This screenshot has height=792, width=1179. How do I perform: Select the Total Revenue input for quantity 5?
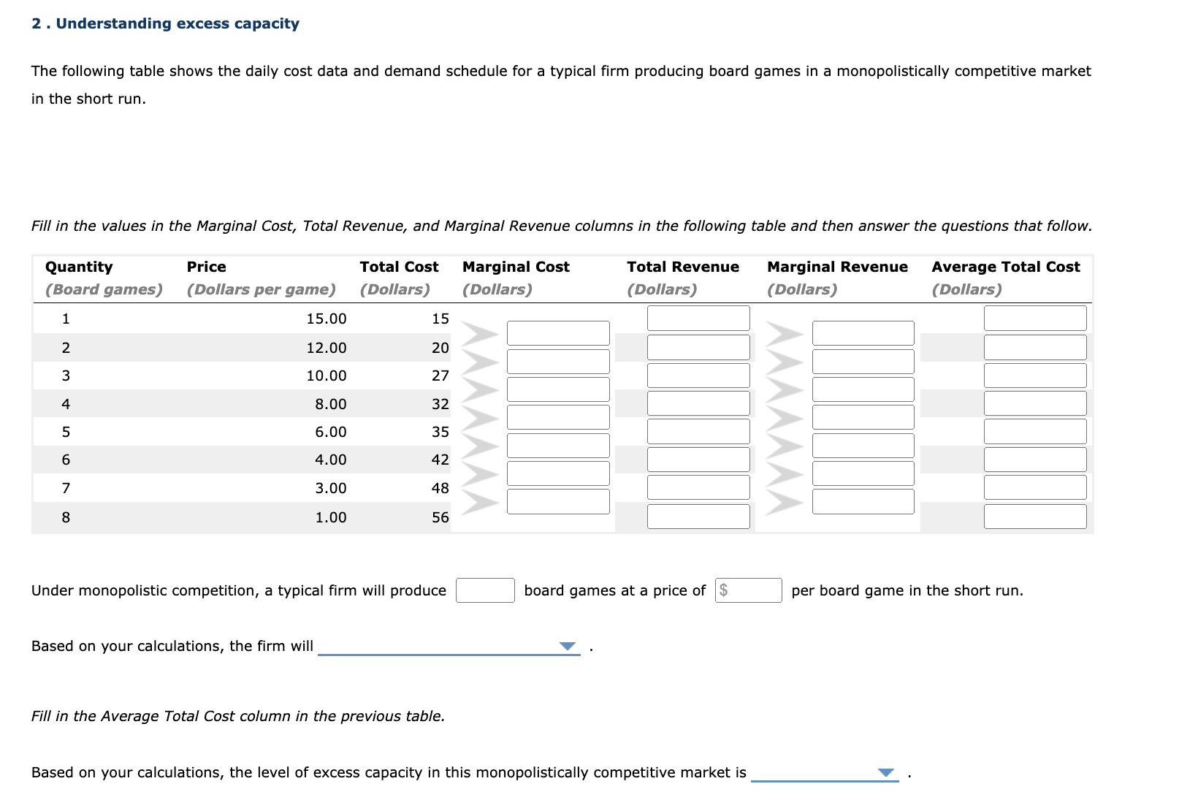point(698,431)
